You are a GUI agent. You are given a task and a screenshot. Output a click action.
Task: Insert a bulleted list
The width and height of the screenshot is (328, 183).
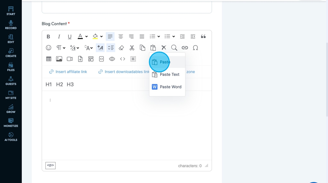(x=167, y=37)
